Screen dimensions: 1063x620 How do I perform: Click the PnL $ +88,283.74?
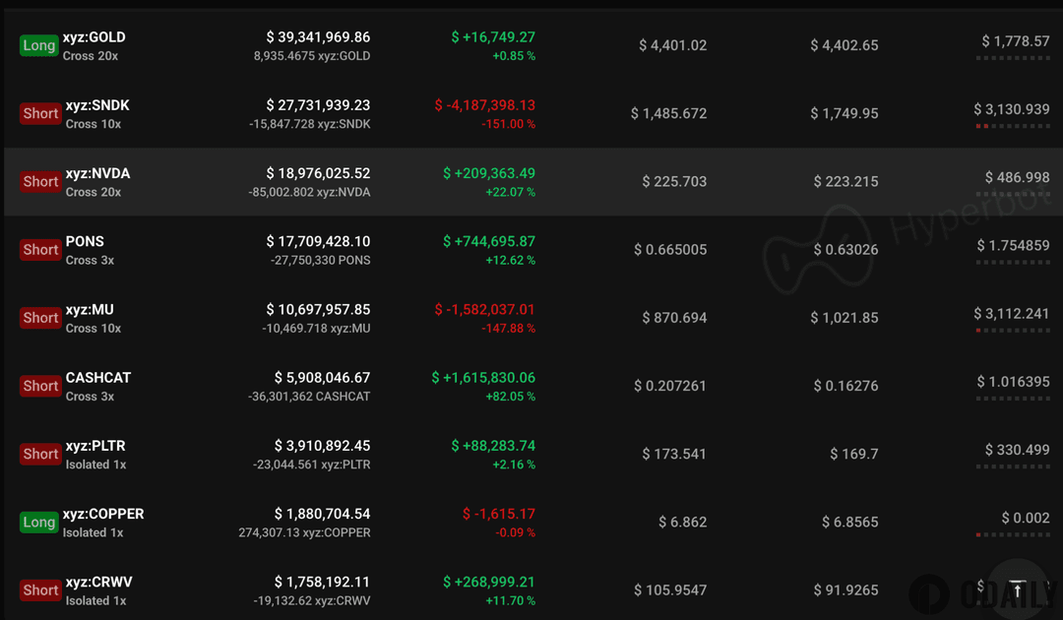pos(493,446)
